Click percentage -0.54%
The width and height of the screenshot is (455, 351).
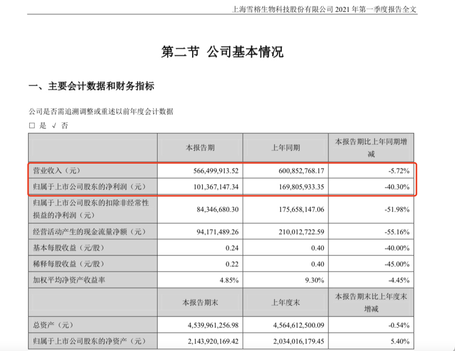399,325
